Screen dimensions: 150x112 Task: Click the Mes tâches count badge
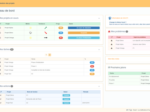point(12,49)
